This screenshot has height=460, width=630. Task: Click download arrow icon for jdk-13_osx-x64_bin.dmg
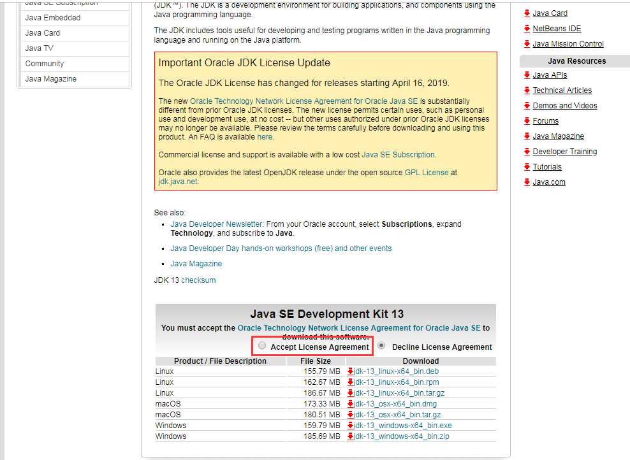coord(350,404)
